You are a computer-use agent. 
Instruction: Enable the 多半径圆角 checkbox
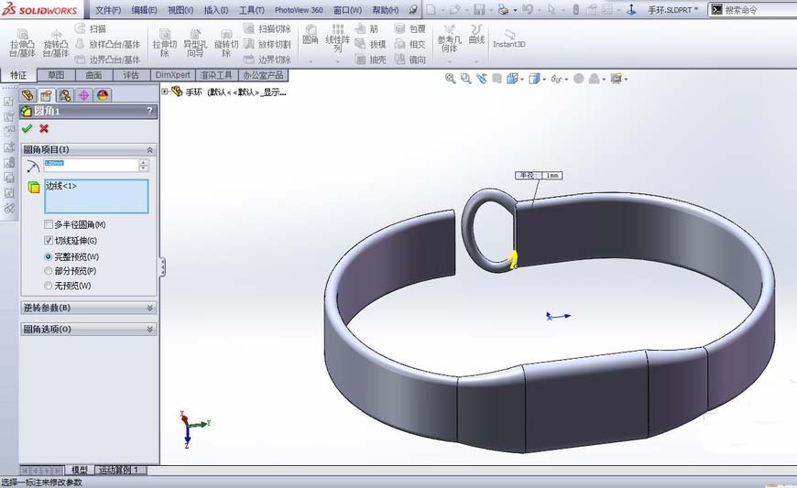click(x=49, y=224)
